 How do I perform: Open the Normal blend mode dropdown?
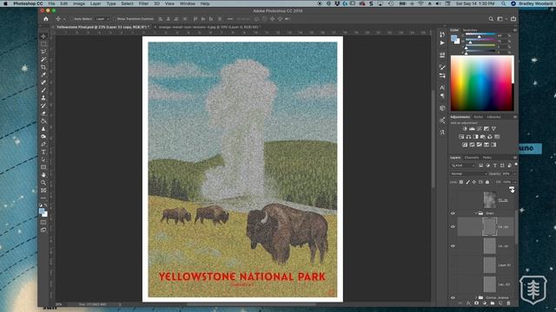[x=468, y=173]
